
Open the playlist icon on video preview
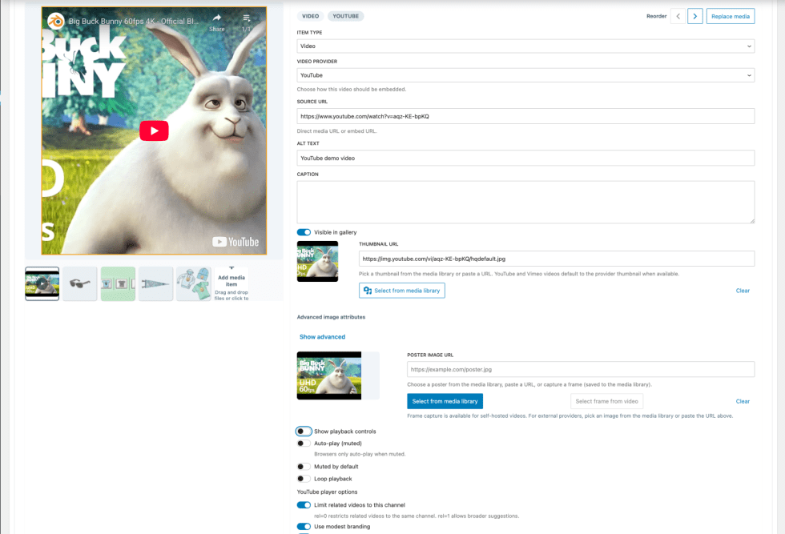coord(247,18)
